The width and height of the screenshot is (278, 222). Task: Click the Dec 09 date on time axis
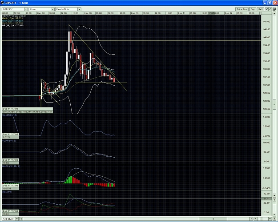(88, 13)
